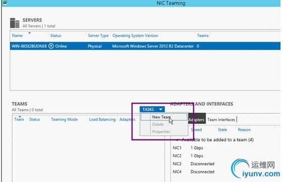
Task: Sort by Operating System Version column
Action: 135,35
